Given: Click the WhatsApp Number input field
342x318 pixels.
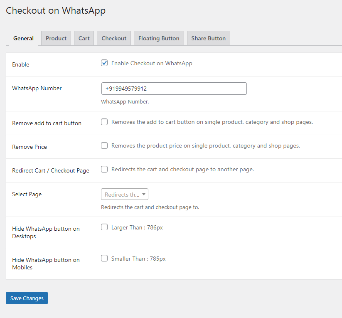Looking at the screenshot, I should click(x=174, y=89).
